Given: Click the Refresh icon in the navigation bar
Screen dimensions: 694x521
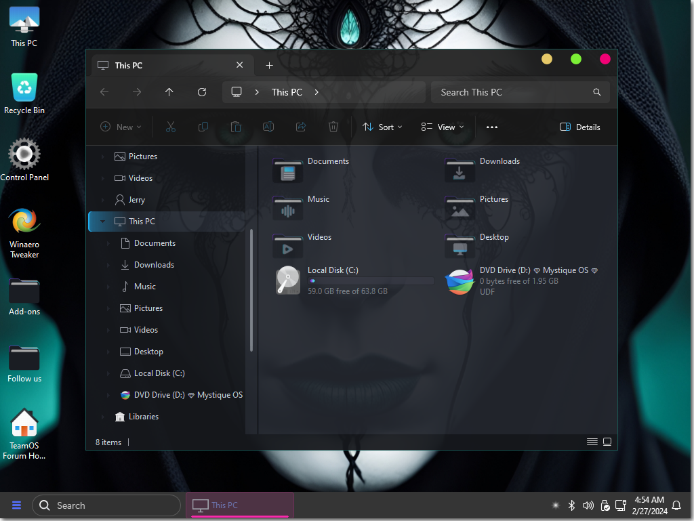Looking at the screenshot, I should coord(201,92).
